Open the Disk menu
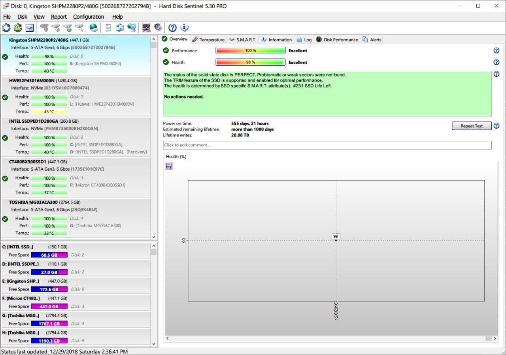The image size is (506, 355). click(22, 17)
